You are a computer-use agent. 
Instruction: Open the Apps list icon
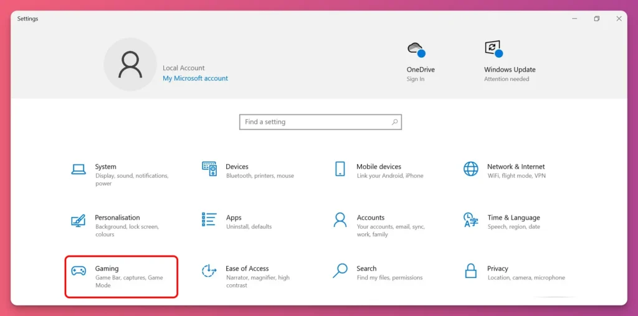pyautogui.click(x=209, y=220)
